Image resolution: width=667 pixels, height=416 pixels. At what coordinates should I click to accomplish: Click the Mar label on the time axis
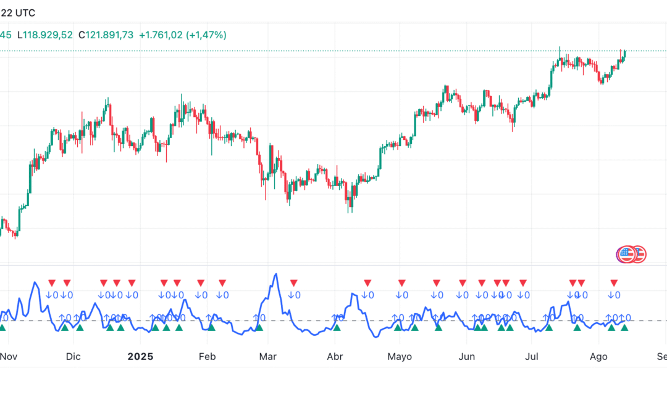[x=267, y=356]
